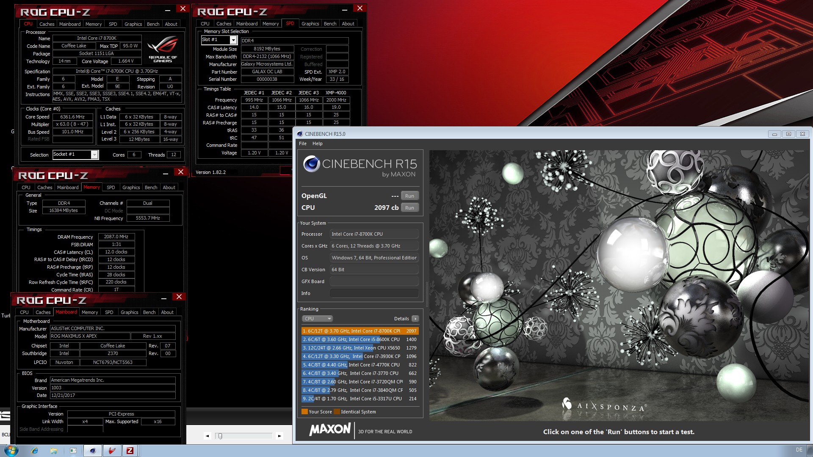Switch to Cinebench via its taskbar icon

point(93,451)
